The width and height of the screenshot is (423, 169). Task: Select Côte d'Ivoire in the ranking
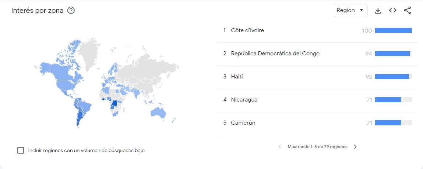point(247,30)
